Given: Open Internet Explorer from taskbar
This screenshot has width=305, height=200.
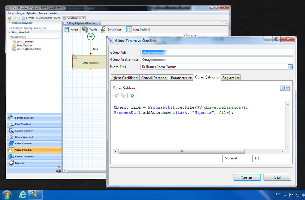Looking at the screenshot, I should pyautogui.click(x=23, y=195).
